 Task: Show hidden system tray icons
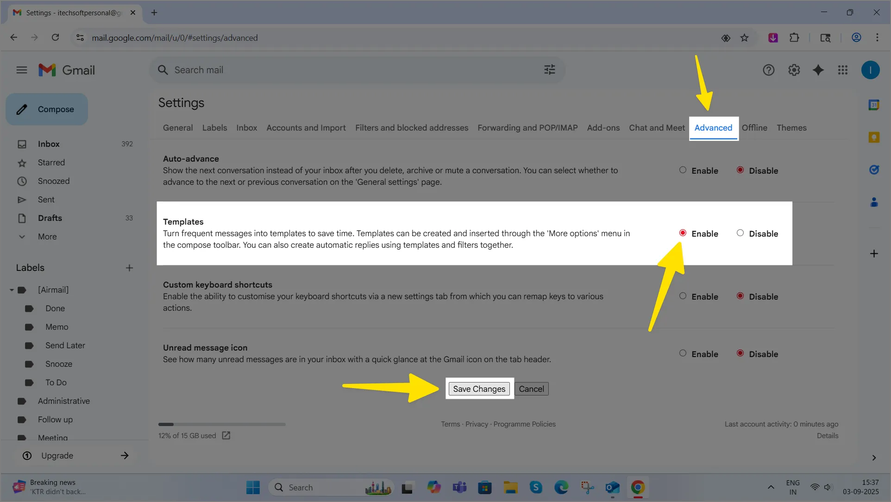tap(771, 487)
